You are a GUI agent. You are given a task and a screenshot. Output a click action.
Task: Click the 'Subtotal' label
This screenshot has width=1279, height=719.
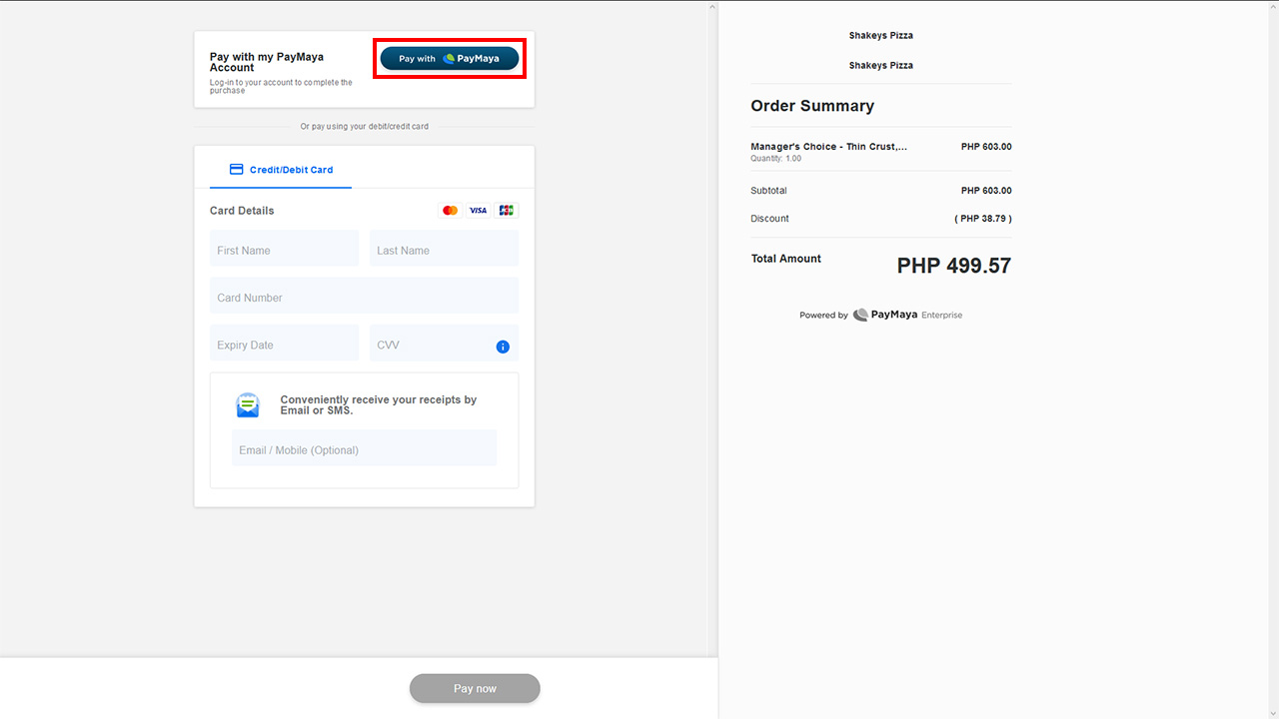point(768,191)
